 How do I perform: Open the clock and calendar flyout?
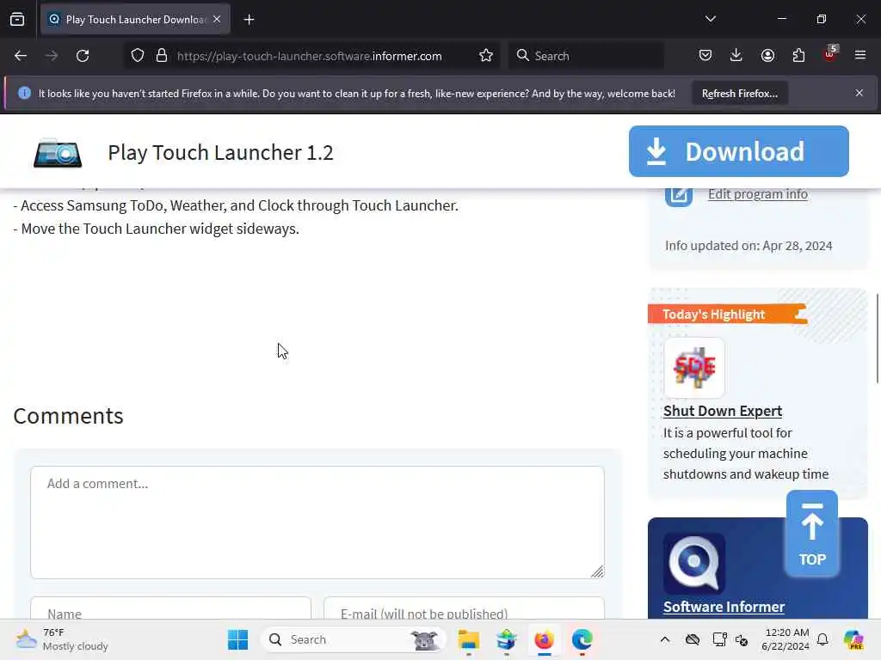786,639
